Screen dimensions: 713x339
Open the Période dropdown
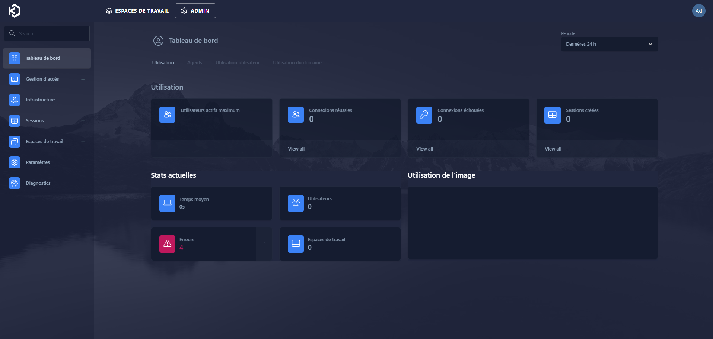[x=609, y=44]
